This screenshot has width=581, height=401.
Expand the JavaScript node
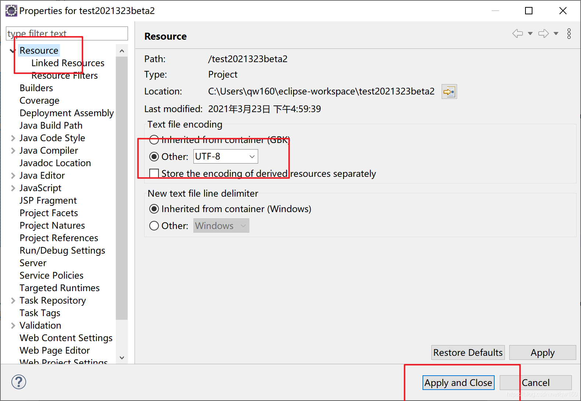(x=13, y=188)
